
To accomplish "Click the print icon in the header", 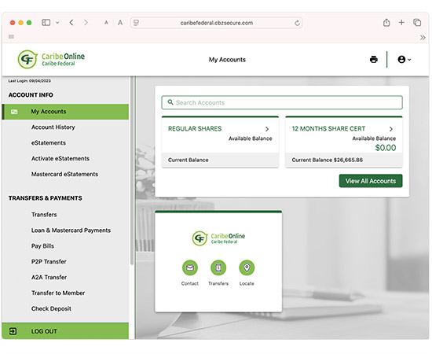I will click(373, 59).
